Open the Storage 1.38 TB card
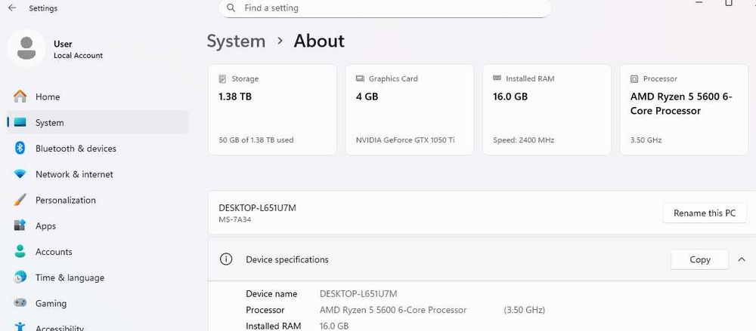 pyautogui.click(x=272, y=109)
